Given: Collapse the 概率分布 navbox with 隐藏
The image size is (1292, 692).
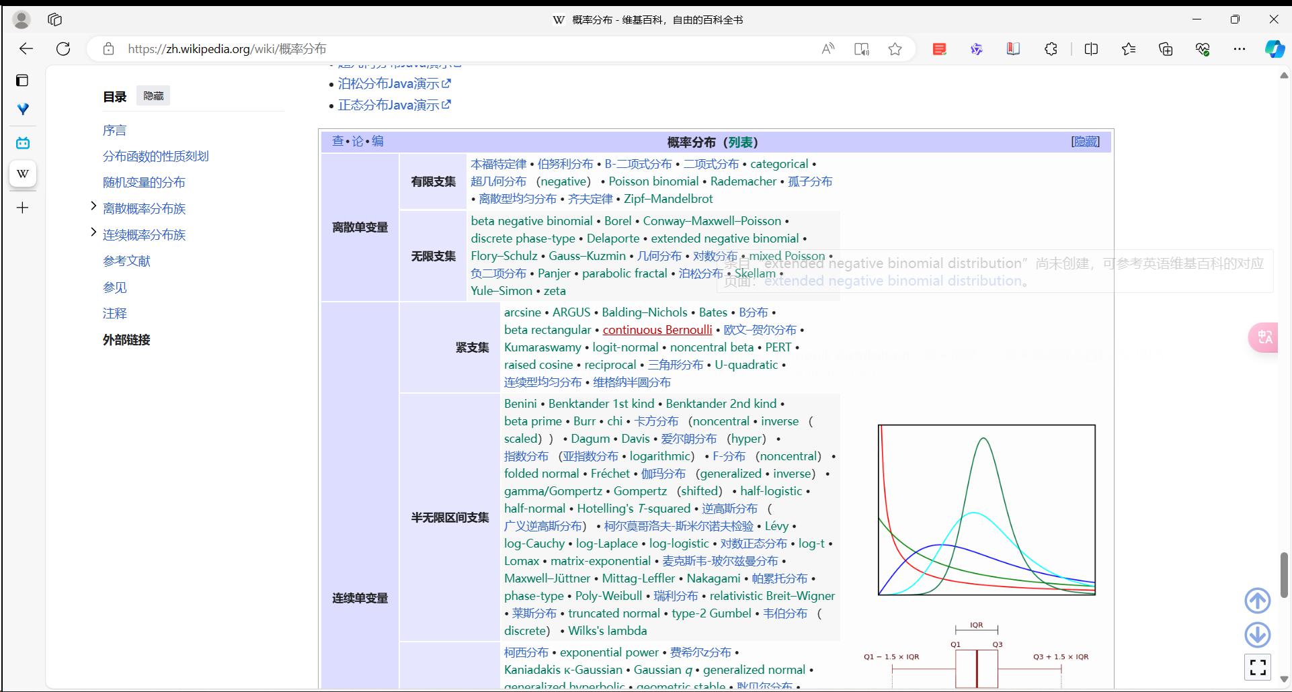Looking at the screenshot, I should coord(1086,141).
